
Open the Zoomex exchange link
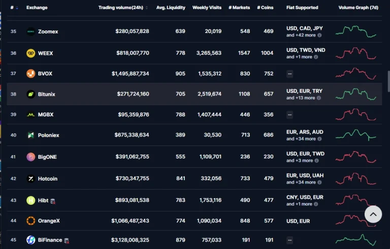(48, 31)
